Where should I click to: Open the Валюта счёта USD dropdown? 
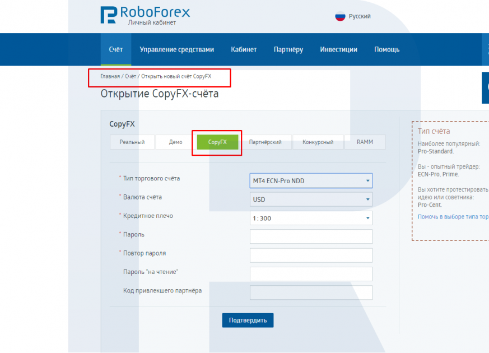311,199
